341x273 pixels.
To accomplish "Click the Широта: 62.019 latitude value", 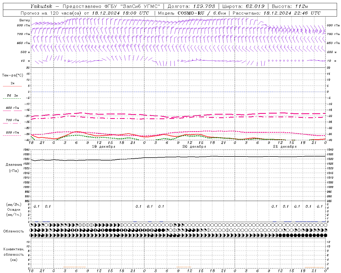I will (x=243, y=6).
